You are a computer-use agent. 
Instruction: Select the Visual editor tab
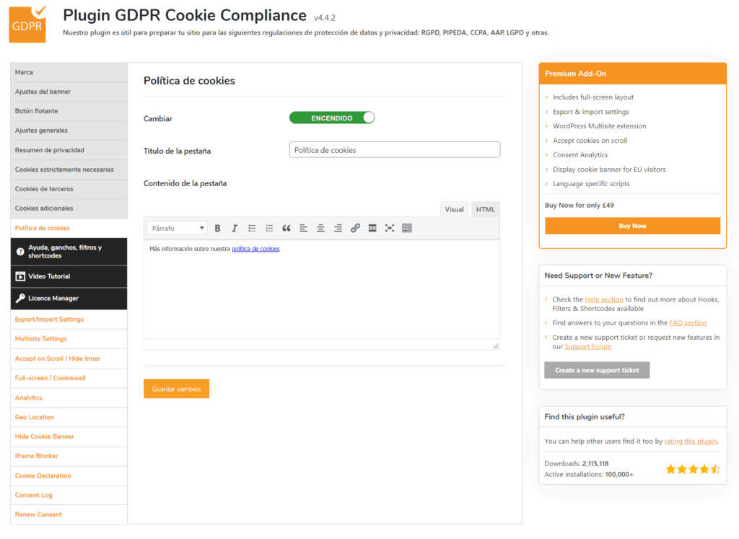pyautogui.click(x=454, y=209)
